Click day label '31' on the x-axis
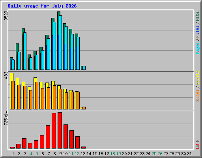Image resolution: width=202 pixels, height=158 pixels. pyautogui.click(x=189, y=154)
